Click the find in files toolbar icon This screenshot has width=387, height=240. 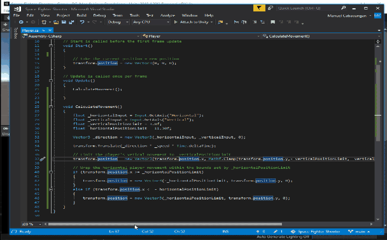pyautogui.click(x=220, y=22)
